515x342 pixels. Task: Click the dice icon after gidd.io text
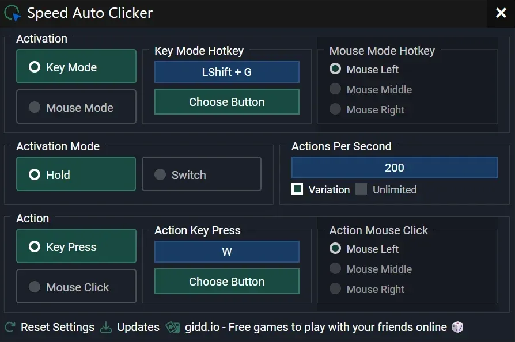(x=457, y=327)
